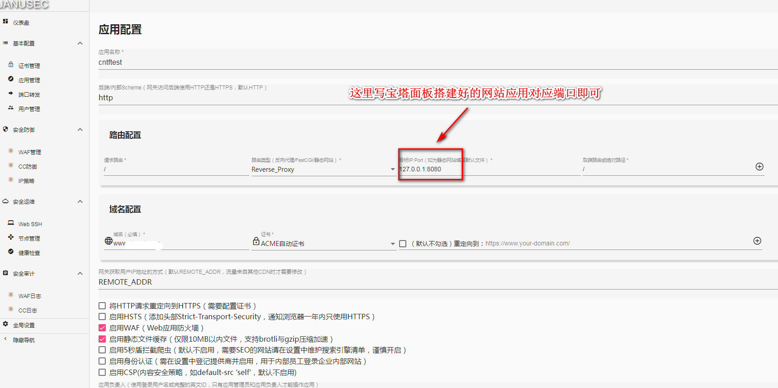The image size is (778, 388).
Task: Click the grid icon next to WAF日志
Action: (11, 295)
